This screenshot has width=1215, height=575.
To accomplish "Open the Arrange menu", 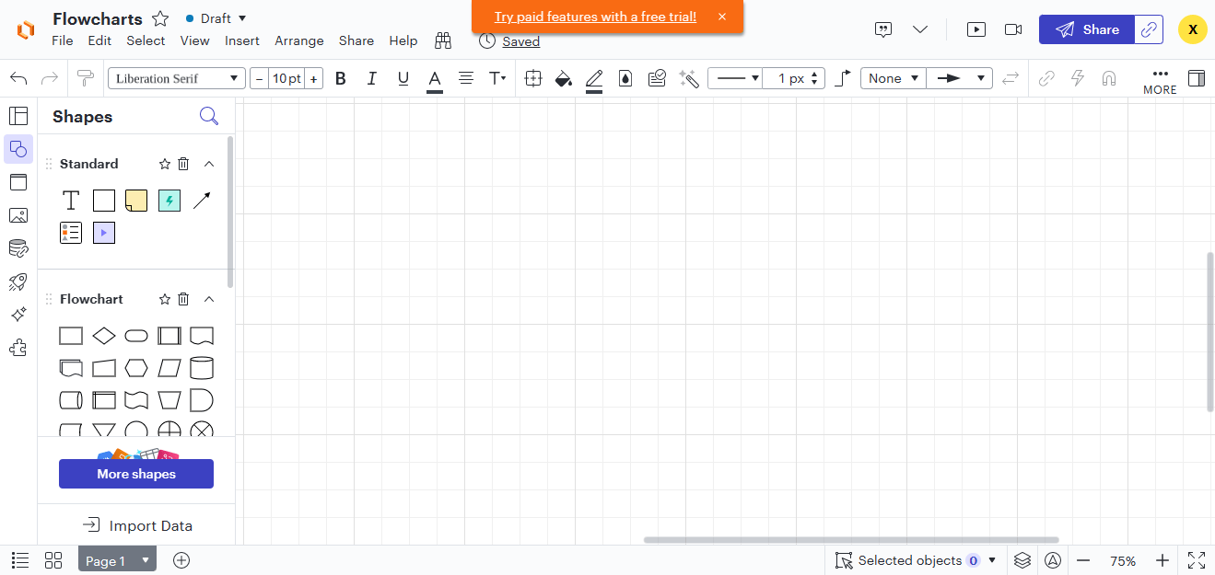I will (299, 40).
